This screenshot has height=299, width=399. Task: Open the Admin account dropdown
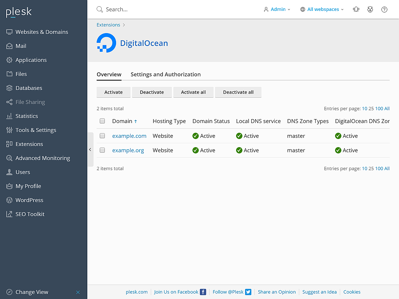tap(277, 9)
